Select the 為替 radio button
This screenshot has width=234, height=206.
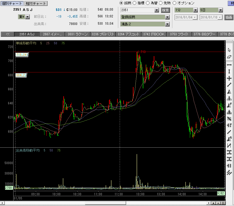(148, 3)
